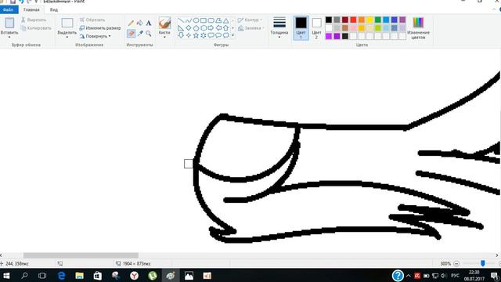501x282 pixels.
Task: Open File Explorer from taskbar
Action: pos(79,276)
